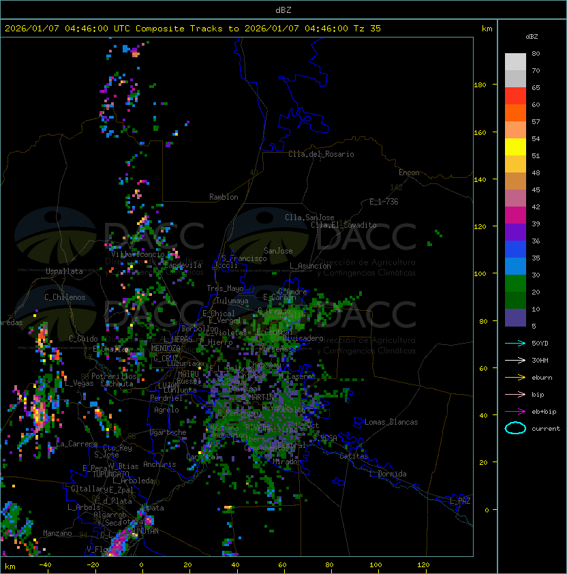Click the 'L_Dormida' map label
The image size is (567, 574).
point(388,474)
